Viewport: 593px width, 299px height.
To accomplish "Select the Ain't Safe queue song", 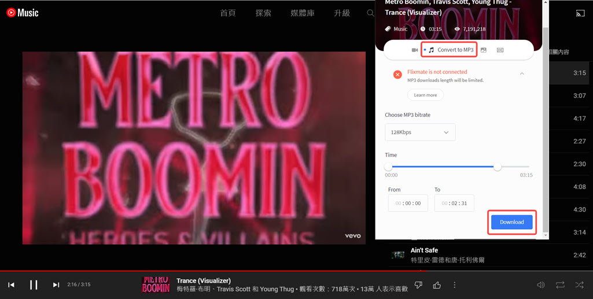I will [489, 255].
